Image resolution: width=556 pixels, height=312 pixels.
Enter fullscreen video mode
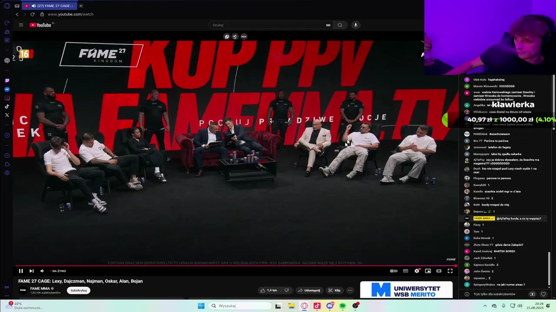pyautogui.click(x=450, y=271)
